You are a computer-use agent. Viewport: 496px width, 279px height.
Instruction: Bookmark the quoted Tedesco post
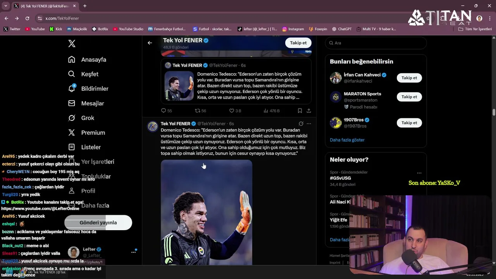300,111
